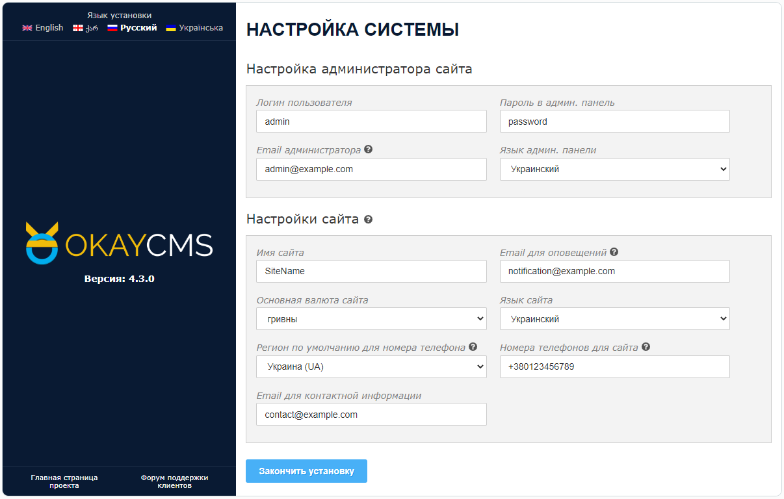Open the Язык сайта dropdown
This screenshot has width=784, height=499.
pos(614,318)
